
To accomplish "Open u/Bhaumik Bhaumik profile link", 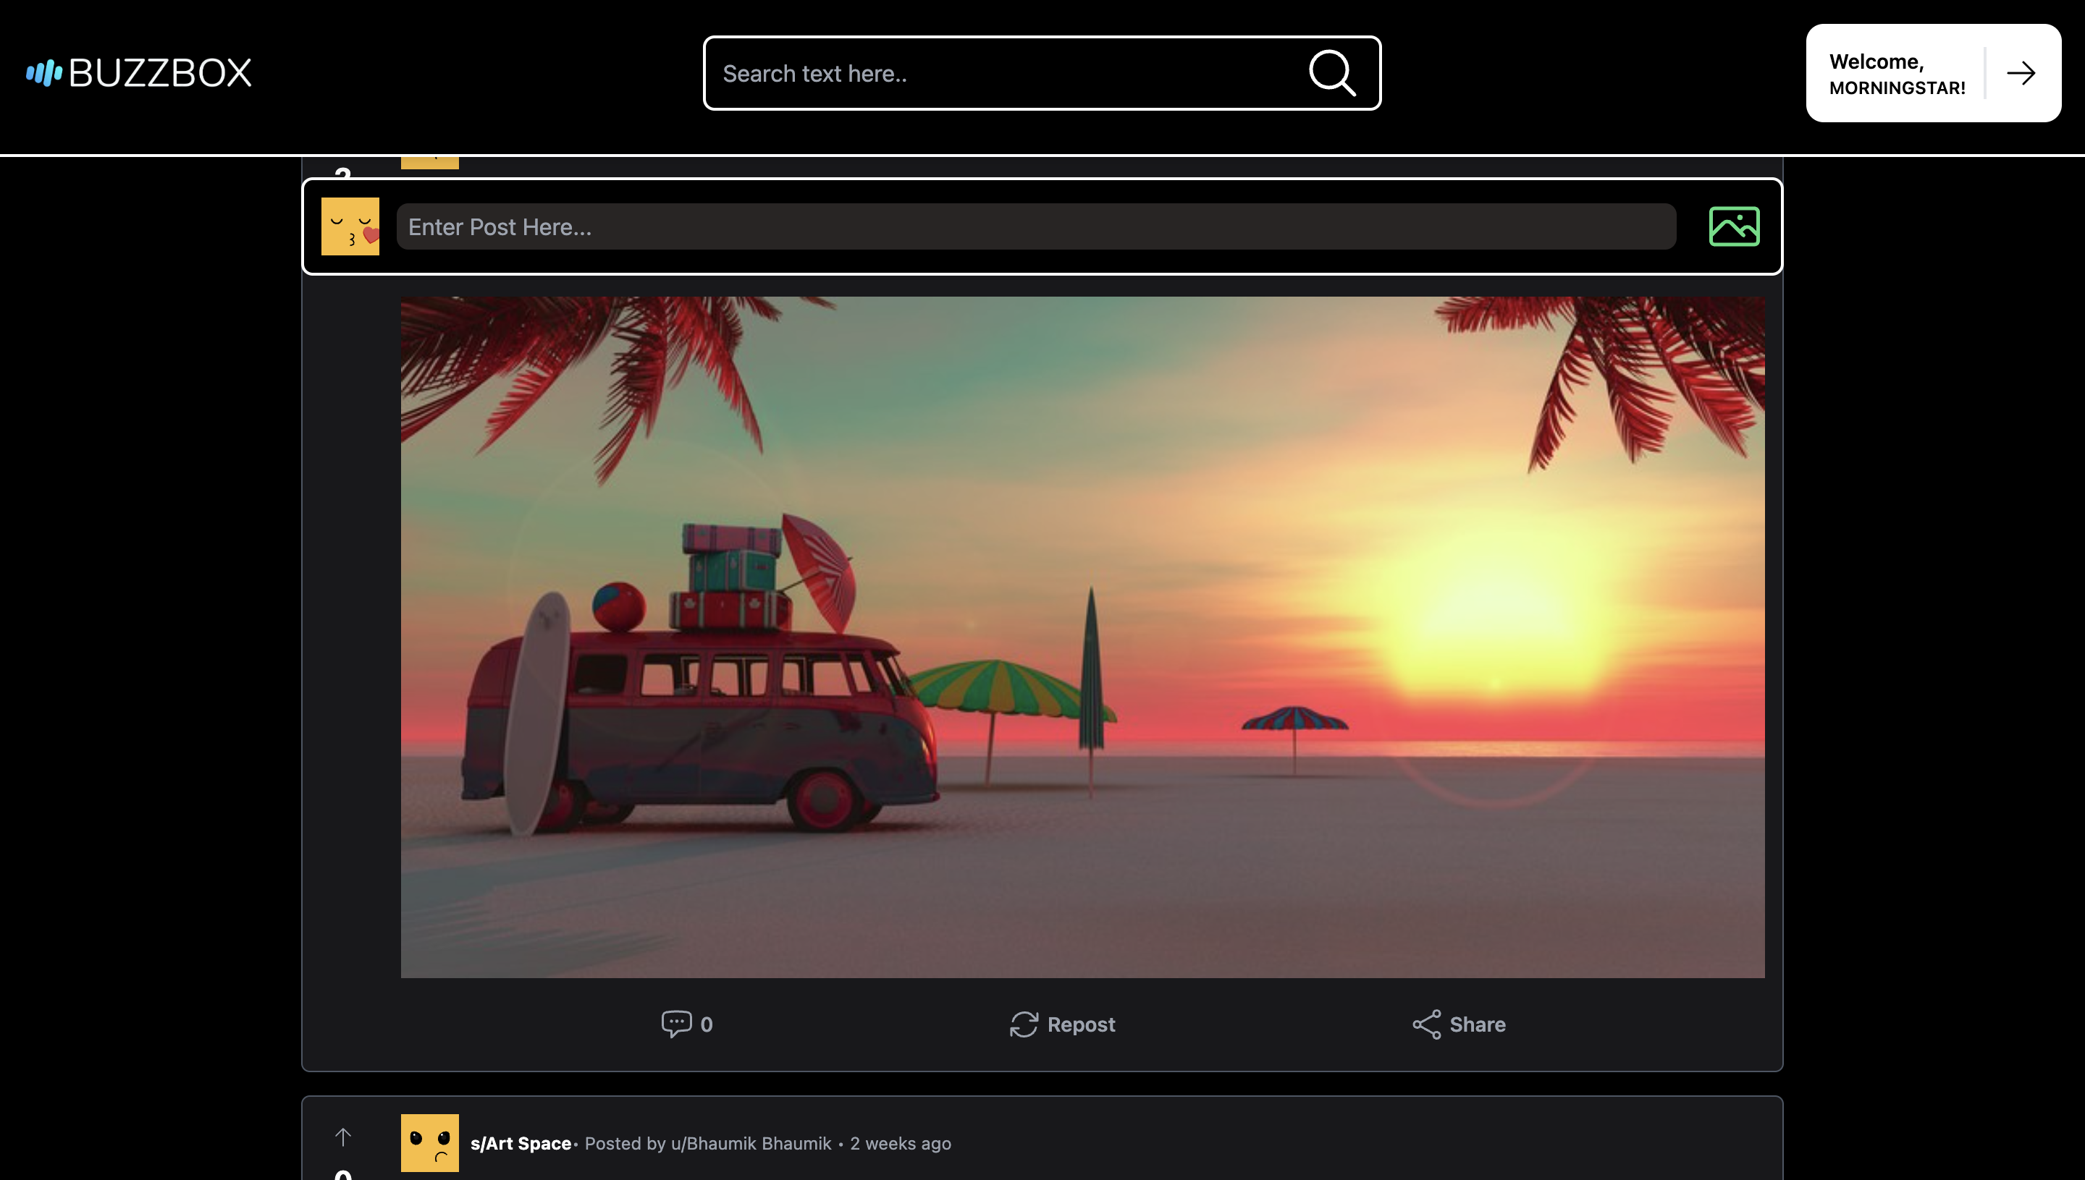I will 750,1142.
